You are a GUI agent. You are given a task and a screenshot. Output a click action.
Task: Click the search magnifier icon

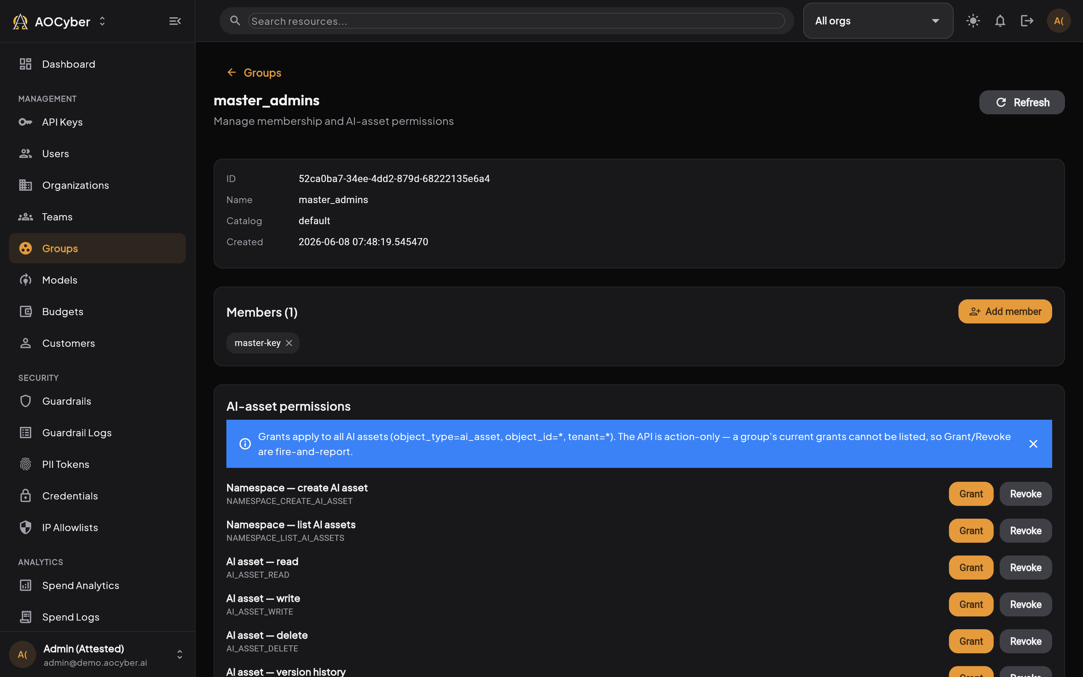[x=235, y=21]
